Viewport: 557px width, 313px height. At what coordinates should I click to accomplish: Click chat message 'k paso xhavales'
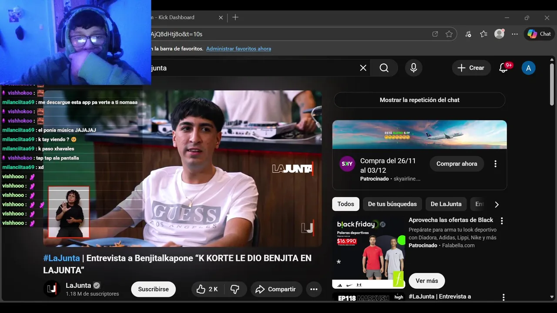(x=56, y=149)
